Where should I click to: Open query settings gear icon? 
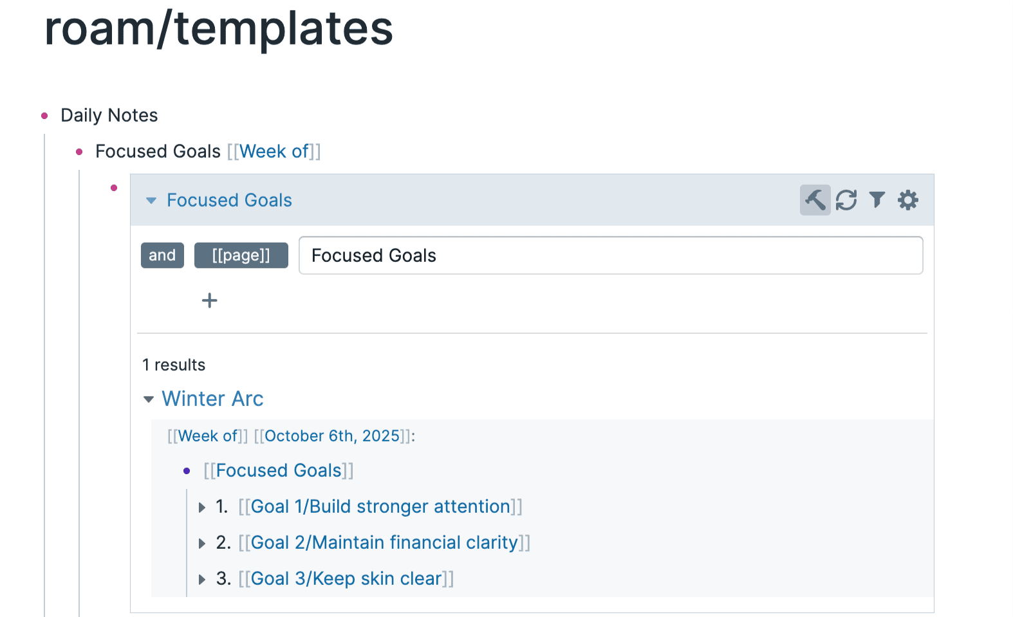pos(907,200)
